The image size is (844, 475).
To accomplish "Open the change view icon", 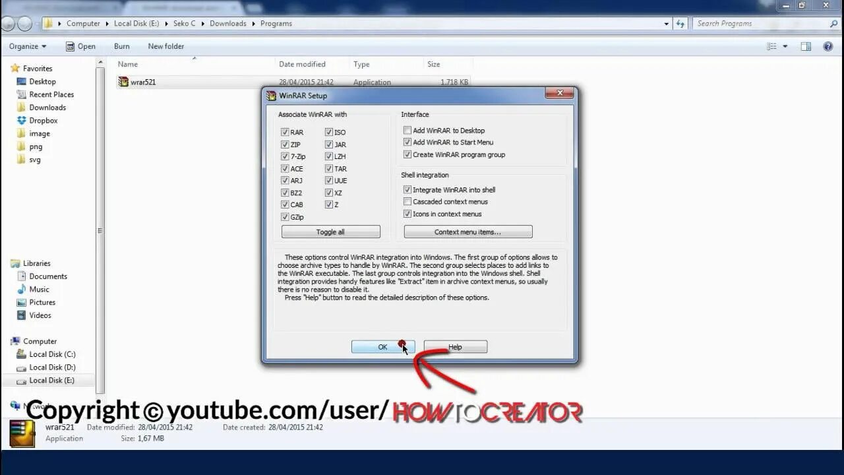I will (771, 46).
